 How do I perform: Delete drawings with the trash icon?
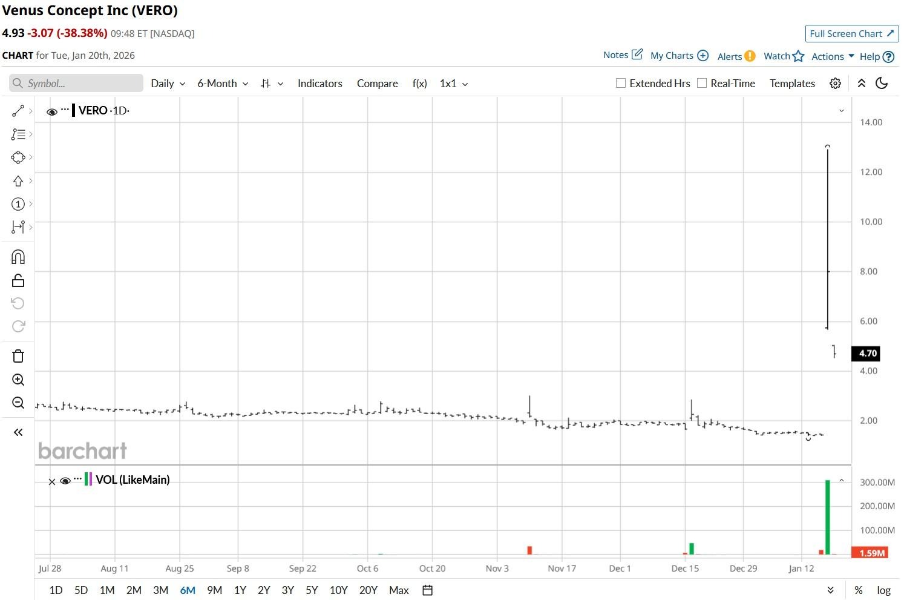(x=18, y=356)
